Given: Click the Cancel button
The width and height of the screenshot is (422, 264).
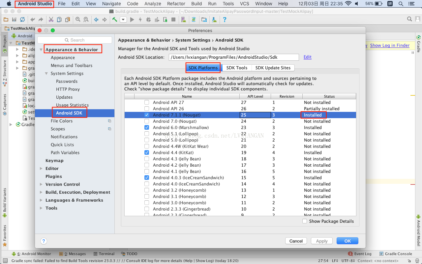Looking at the screenshot, I should 296,241.
